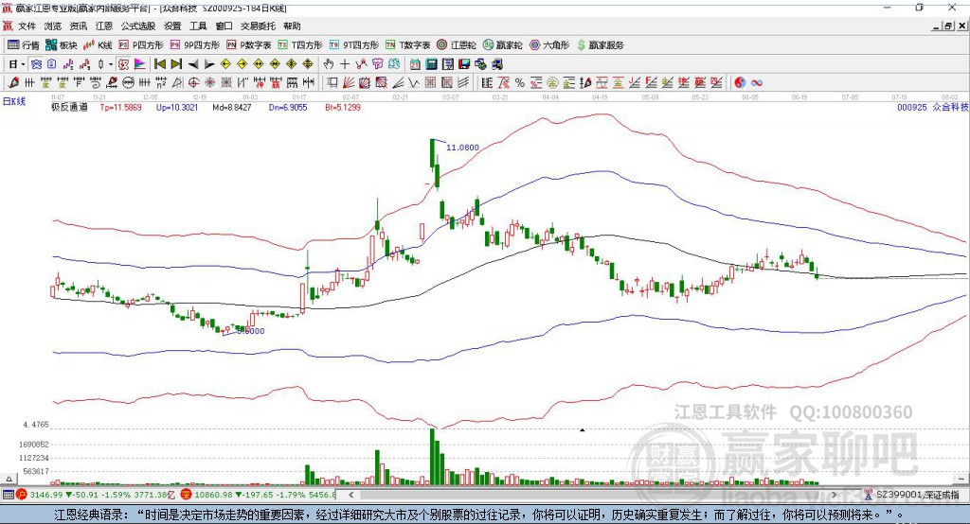
Task: Open the 赢家轮 wheel tool
Action: pos(503,45)
